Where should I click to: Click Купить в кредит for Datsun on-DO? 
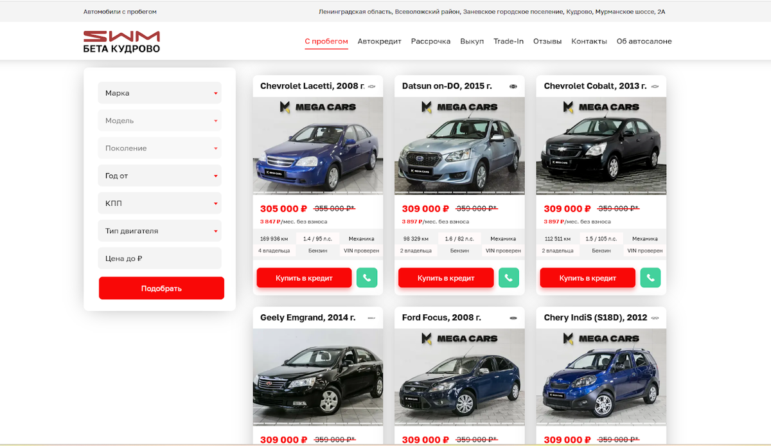[446, 278]
